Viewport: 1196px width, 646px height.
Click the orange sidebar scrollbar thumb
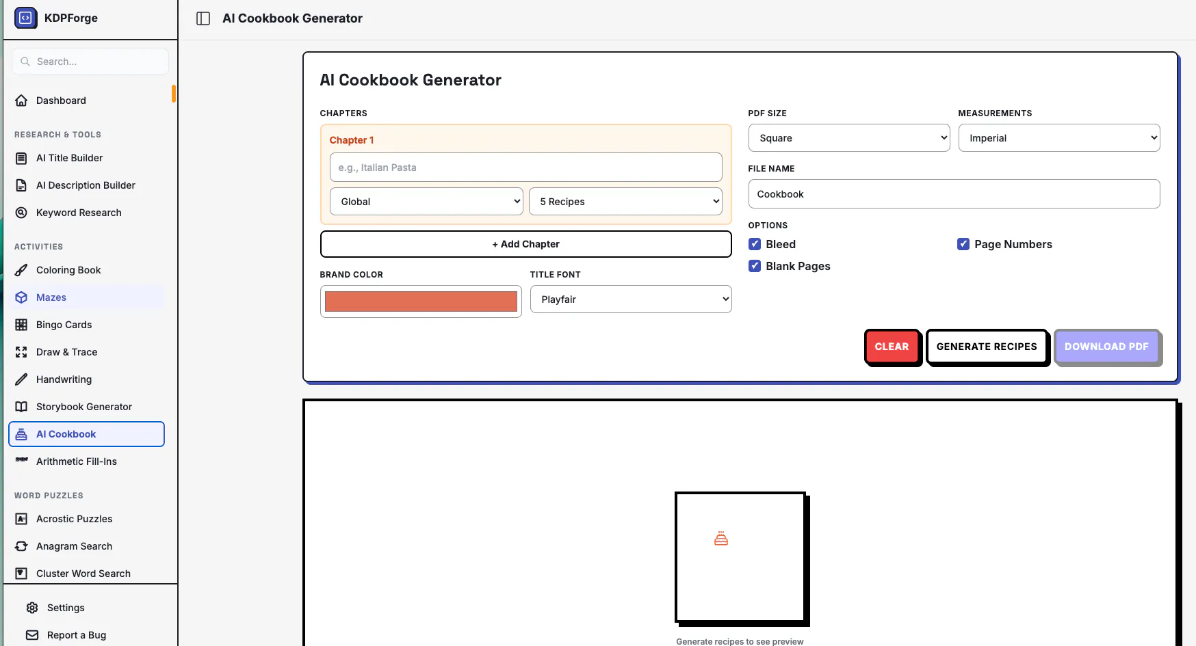point(174,94)
